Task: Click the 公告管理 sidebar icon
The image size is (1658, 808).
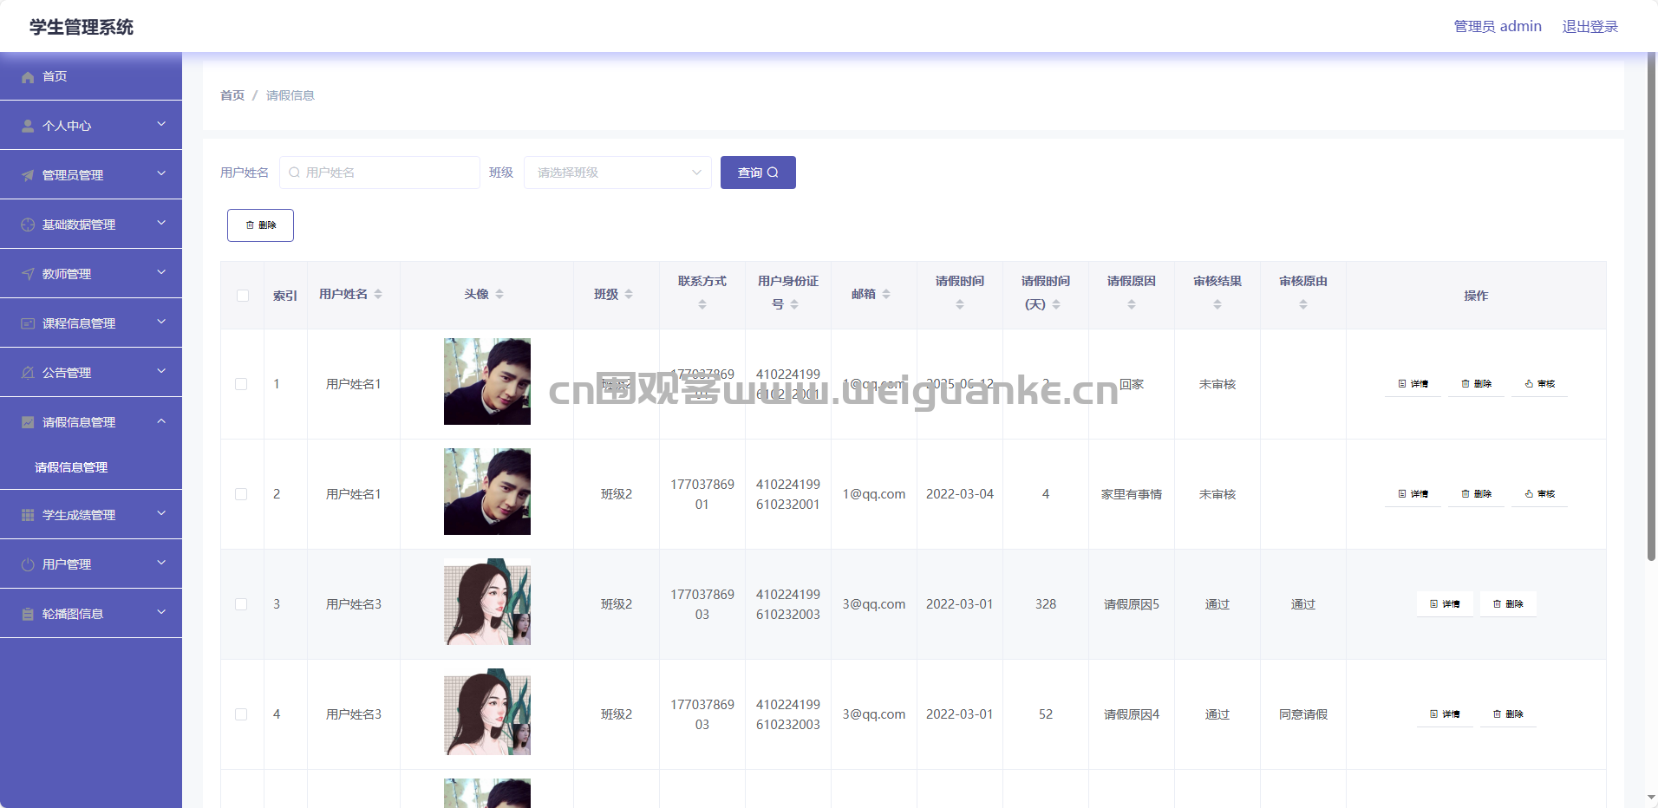Action: (28, 373)
